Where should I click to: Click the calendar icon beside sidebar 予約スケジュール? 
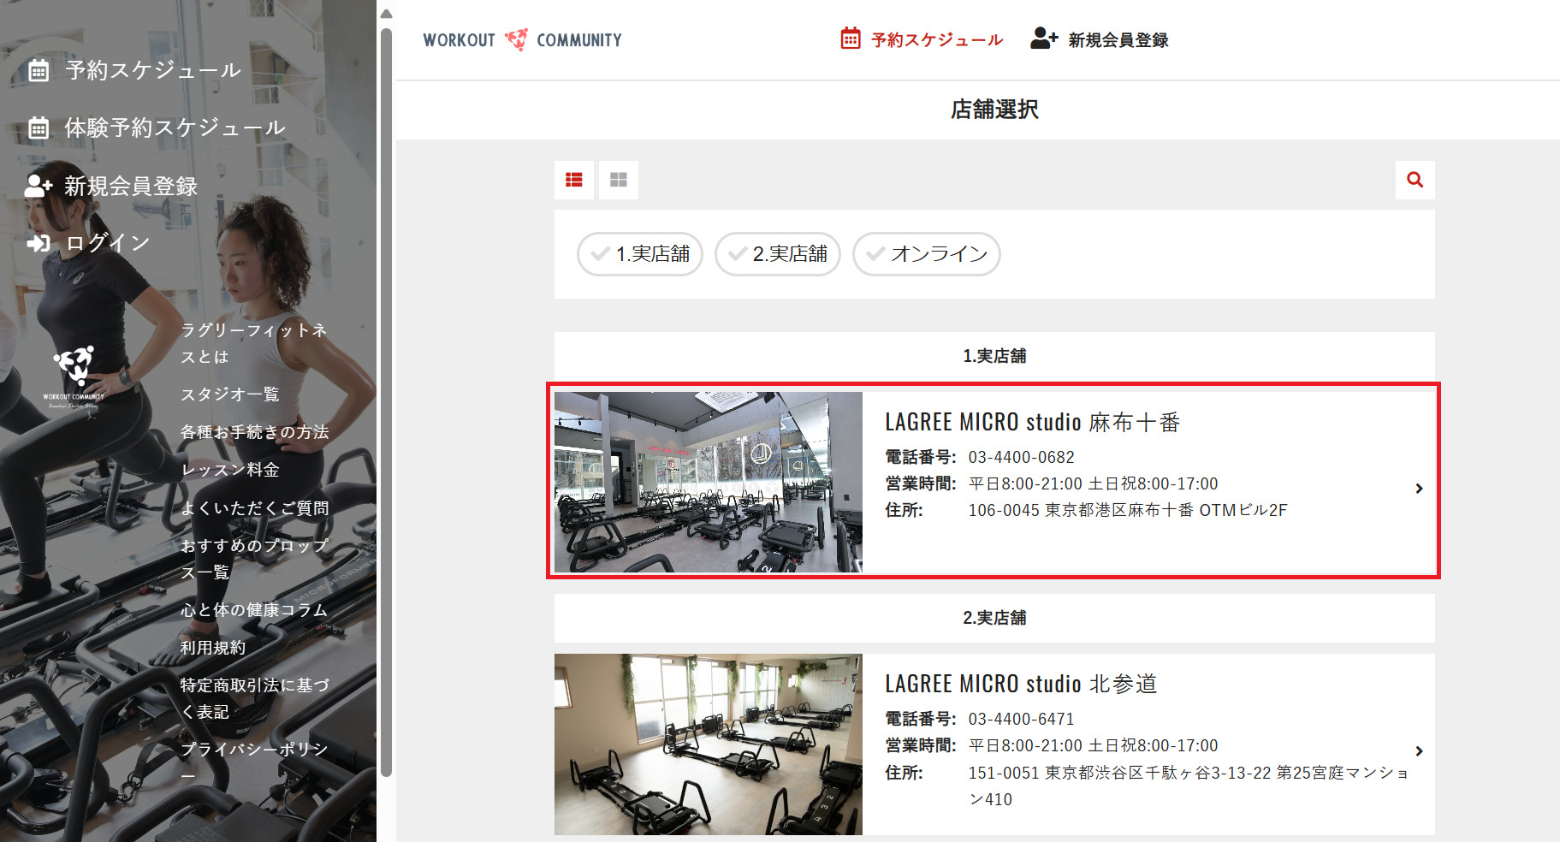pos(39,70)
